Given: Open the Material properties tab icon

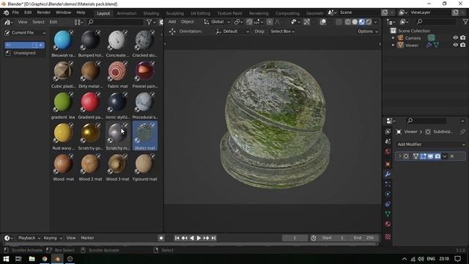Looking at the screenshot, I should (x=388, y=224).
